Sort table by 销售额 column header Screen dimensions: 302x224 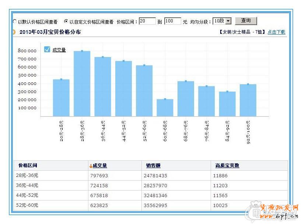coord(153,166)
